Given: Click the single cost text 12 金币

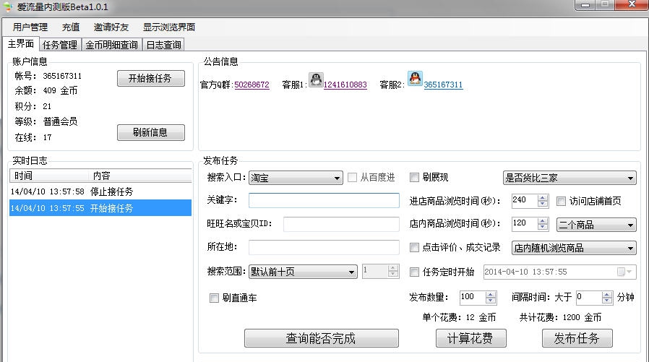Looking at the screenshot, I should 481,317.
